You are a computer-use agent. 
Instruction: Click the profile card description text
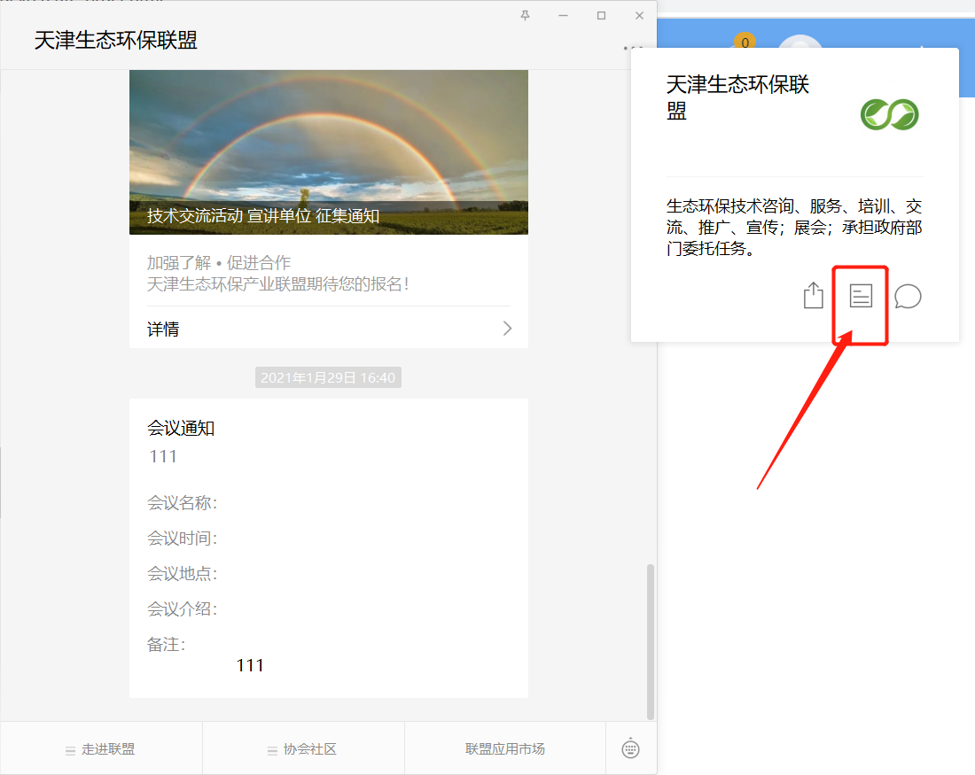(794, 227)
